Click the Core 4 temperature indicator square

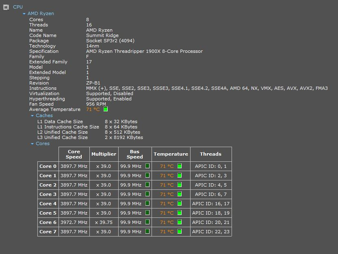coord(180,203)
